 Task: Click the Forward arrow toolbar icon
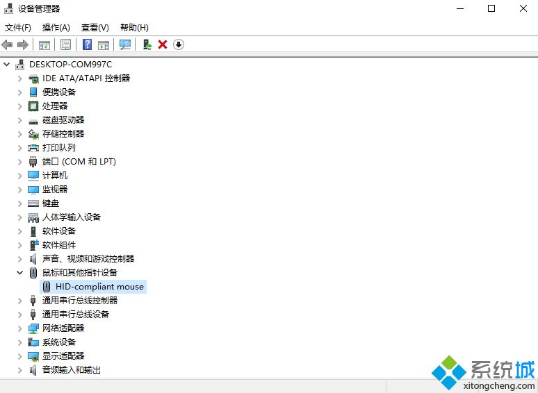tap(23, 44)
